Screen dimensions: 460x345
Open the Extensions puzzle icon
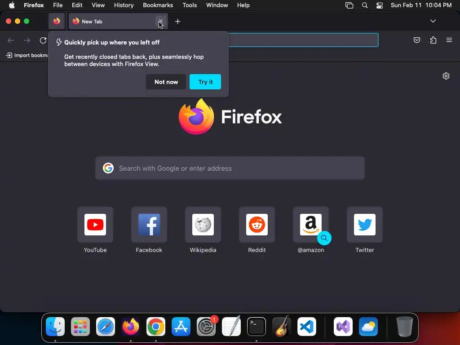(x=433, y=40)
